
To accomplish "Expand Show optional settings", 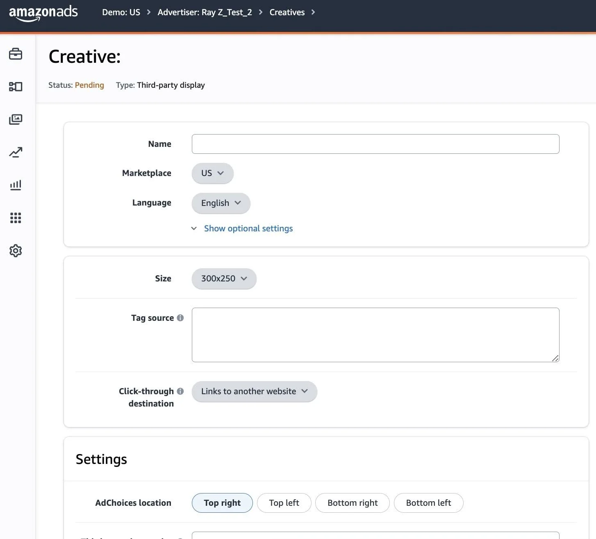I will coord(248,228).
